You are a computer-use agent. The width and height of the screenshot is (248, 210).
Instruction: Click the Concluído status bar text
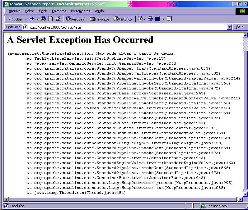(x=17, y=206)
